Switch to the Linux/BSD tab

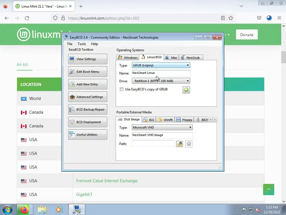coord(151,57)
